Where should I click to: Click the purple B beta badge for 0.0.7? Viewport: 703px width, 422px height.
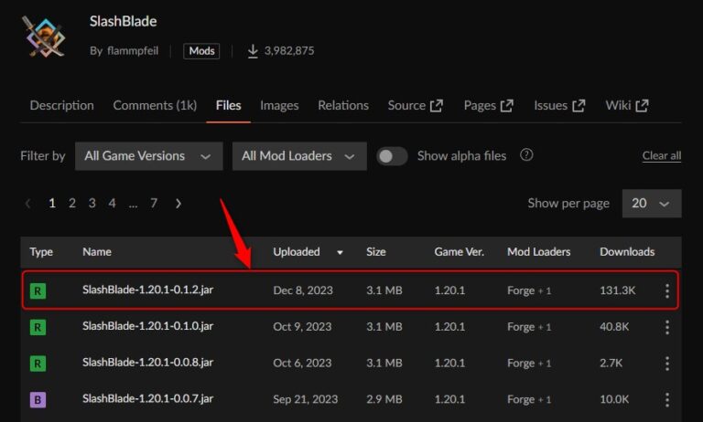[x=38, y=399]
